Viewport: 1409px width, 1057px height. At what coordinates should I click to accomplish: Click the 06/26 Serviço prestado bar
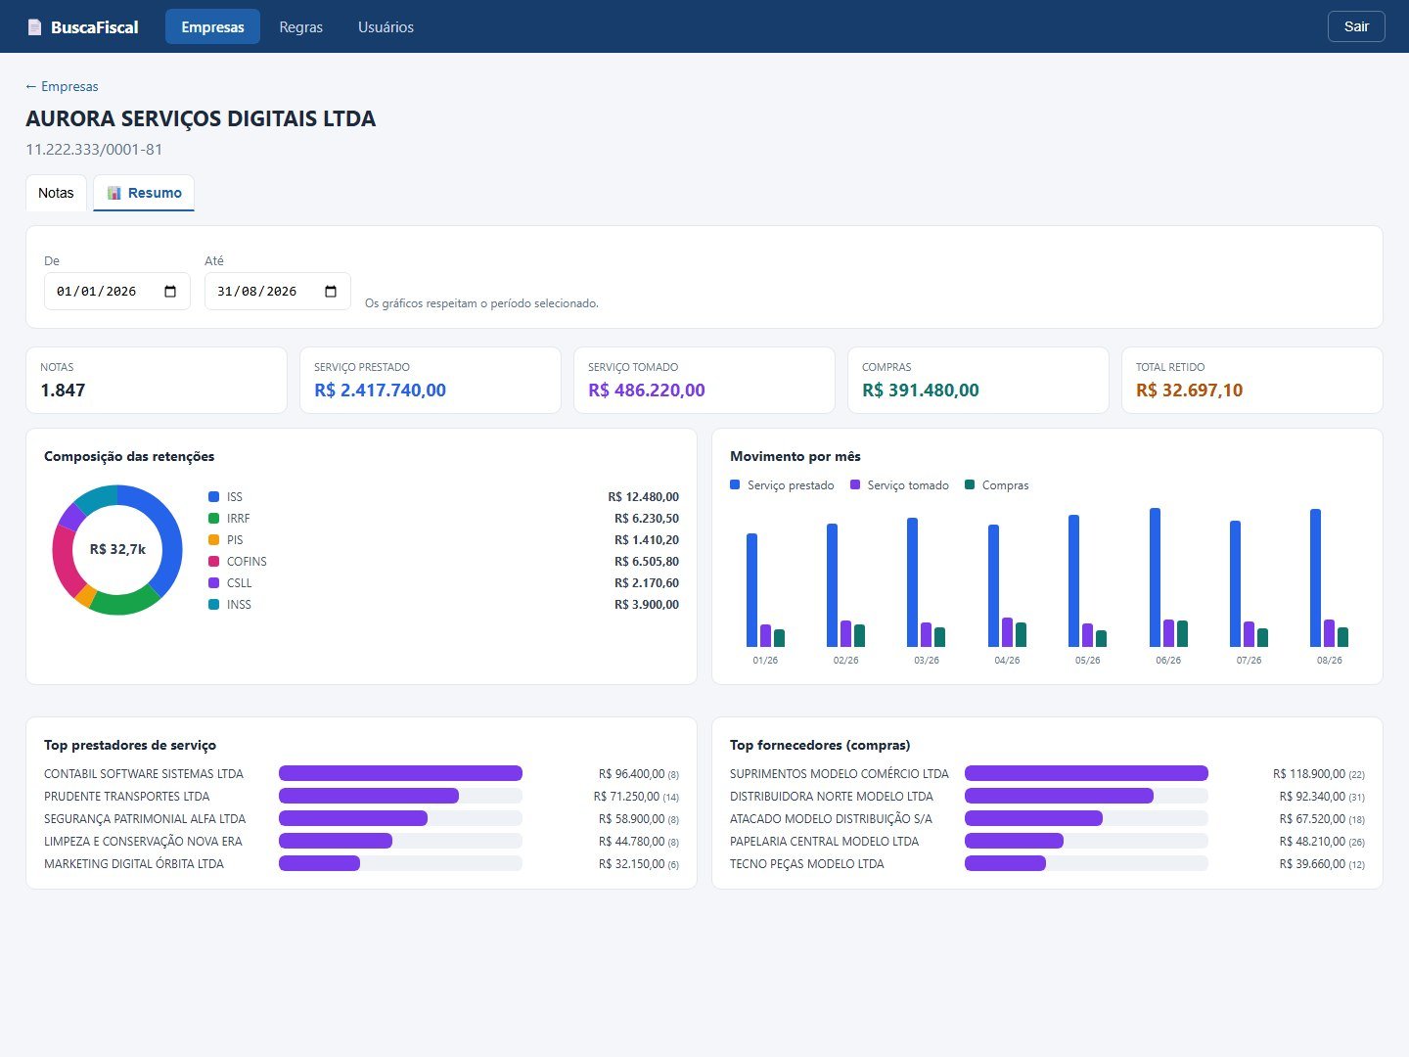coord(1155,577)
